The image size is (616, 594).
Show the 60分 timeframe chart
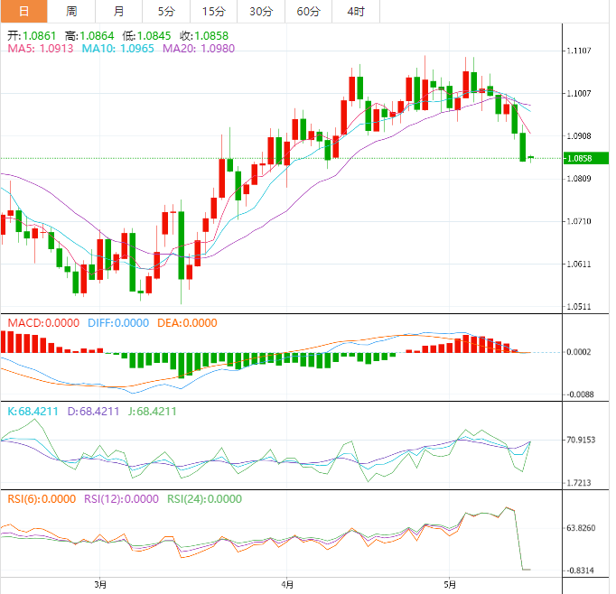point(308,12)
